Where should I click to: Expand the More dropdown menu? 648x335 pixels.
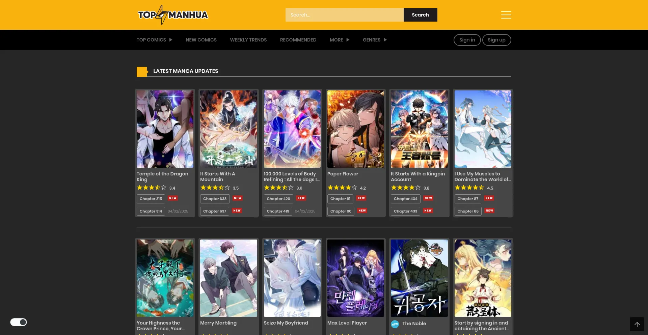(340, 40)
